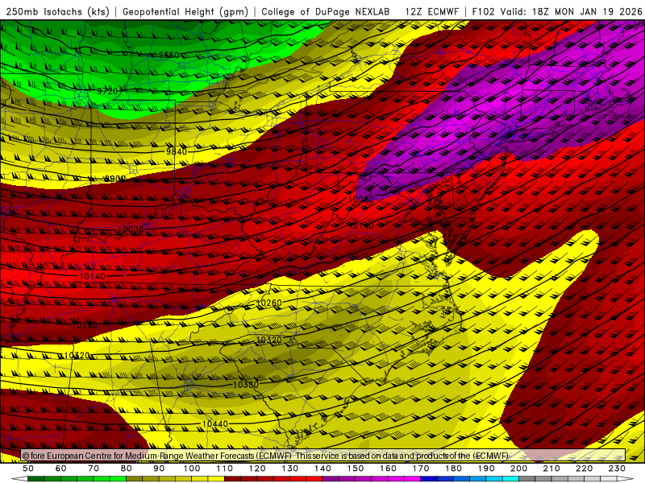This screenshot has width=645, height=483.
Task: Click the 70 value on color scale
Action: tap(94, 469)
